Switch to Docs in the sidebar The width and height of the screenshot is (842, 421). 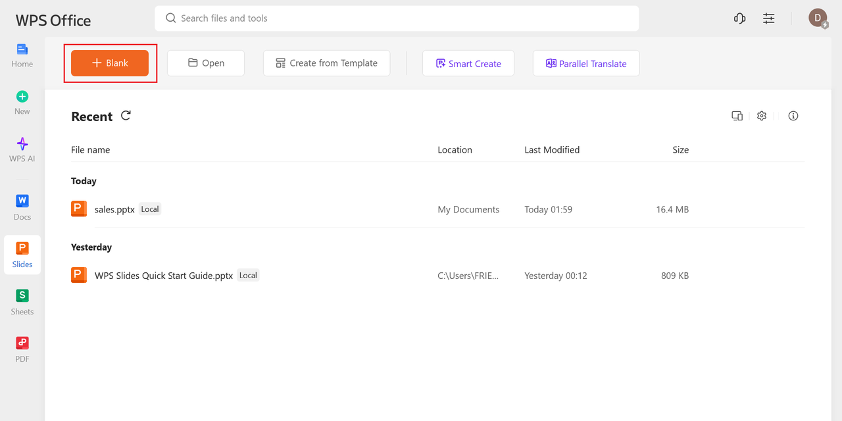click(22, 208)
